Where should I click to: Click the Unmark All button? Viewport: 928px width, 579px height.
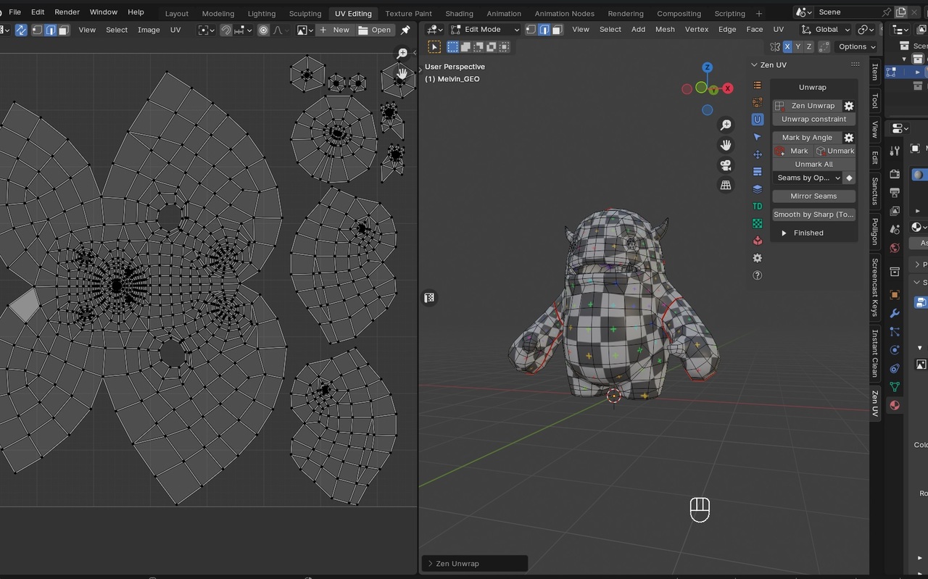click(813, 164)
